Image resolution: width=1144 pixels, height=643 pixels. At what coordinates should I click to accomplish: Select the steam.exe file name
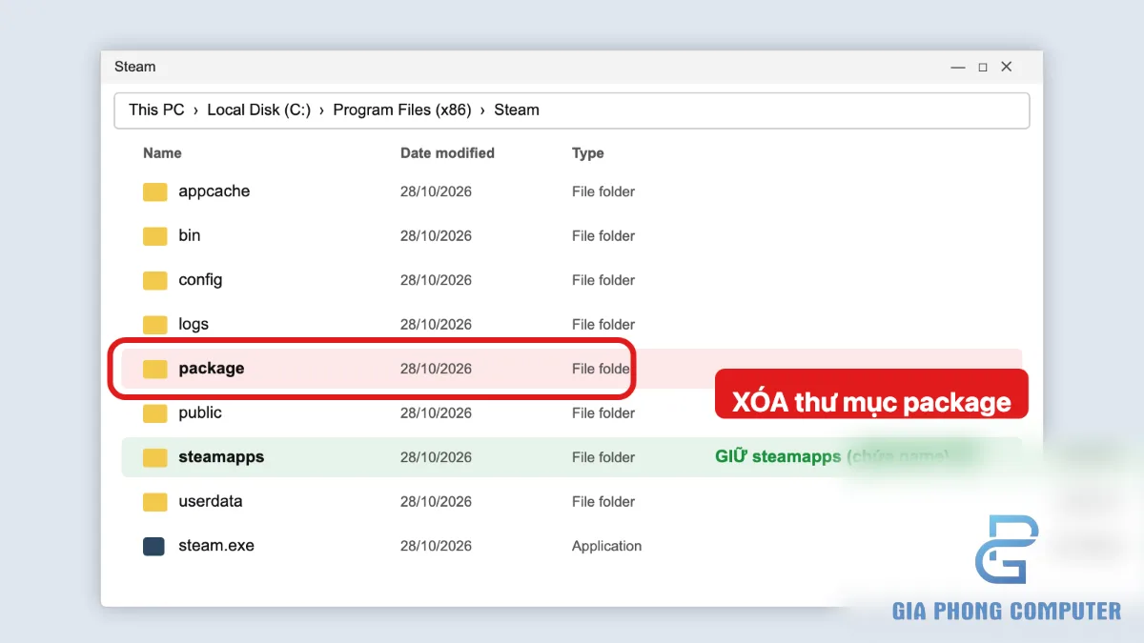point(216,546)
